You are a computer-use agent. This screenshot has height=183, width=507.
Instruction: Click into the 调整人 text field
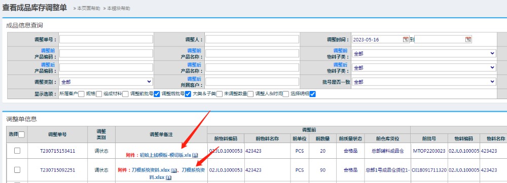click(252, 39)
